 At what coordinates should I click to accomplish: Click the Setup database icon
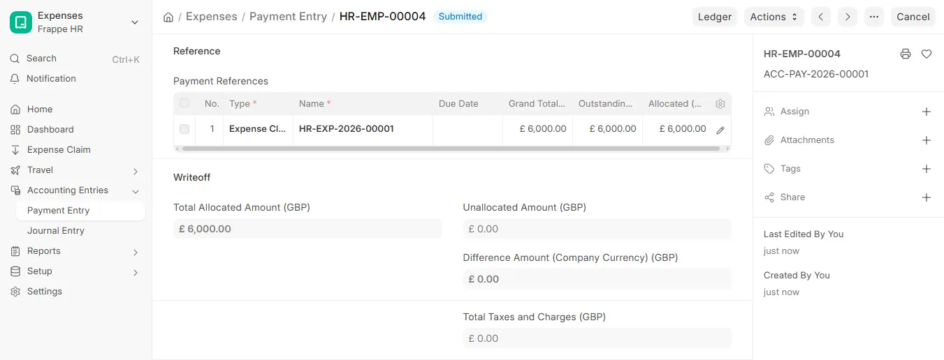pos(15,271)
